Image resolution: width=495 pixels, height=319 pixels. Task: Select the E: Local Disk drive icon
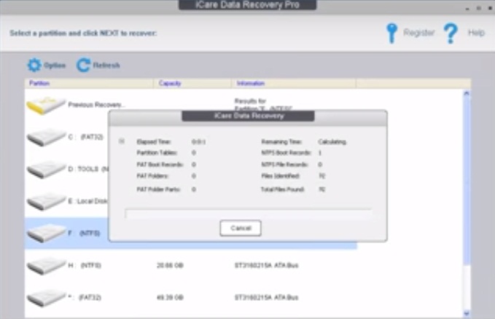[x=46, y=201]
